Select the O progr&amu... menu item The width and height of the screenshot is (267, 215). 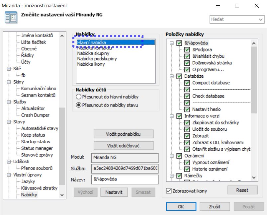[208, 70]
